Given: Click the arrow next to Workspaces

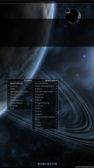Looking at the screenshot, I should [x=30, y=100].
